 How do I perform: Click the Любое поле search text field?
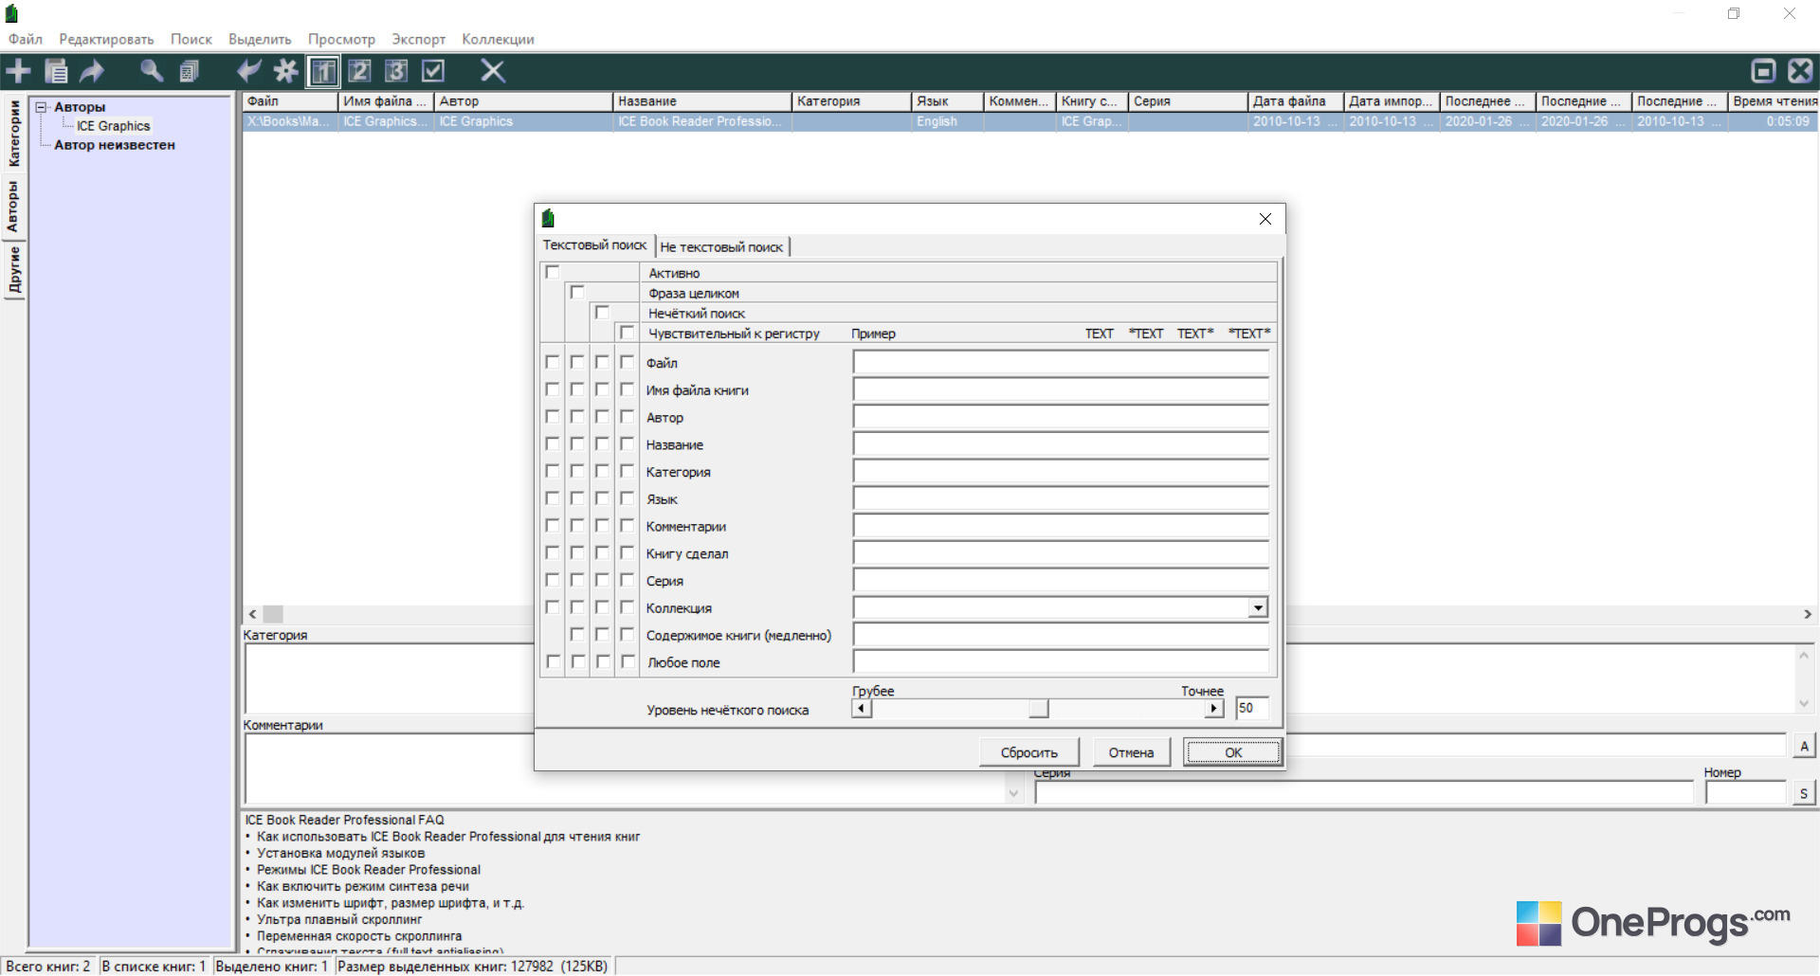coord(1061,662)
